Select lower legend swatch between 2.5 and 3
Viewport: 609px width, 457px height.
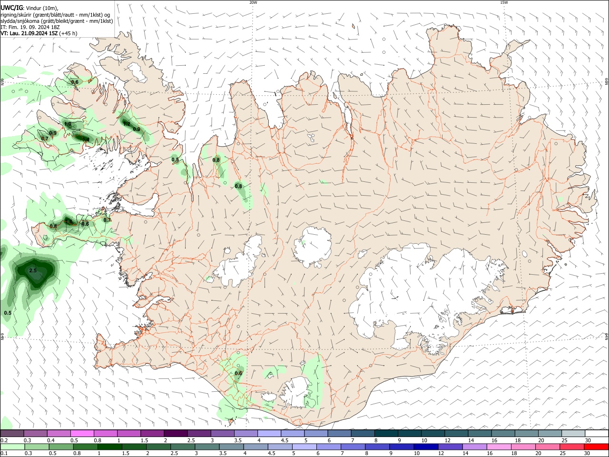[x=183, y=447]
